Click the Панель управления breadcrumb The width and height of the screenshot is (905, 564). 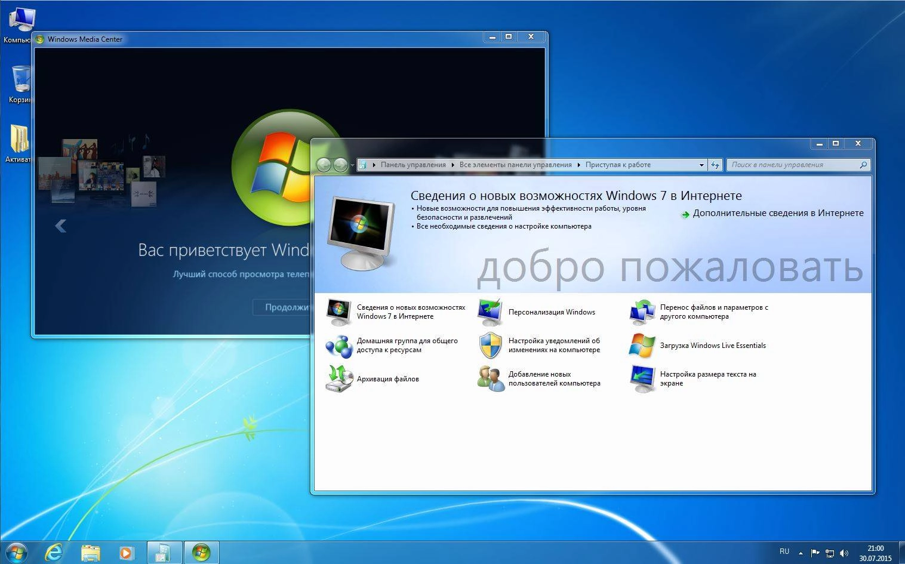[x=413, y=165]
